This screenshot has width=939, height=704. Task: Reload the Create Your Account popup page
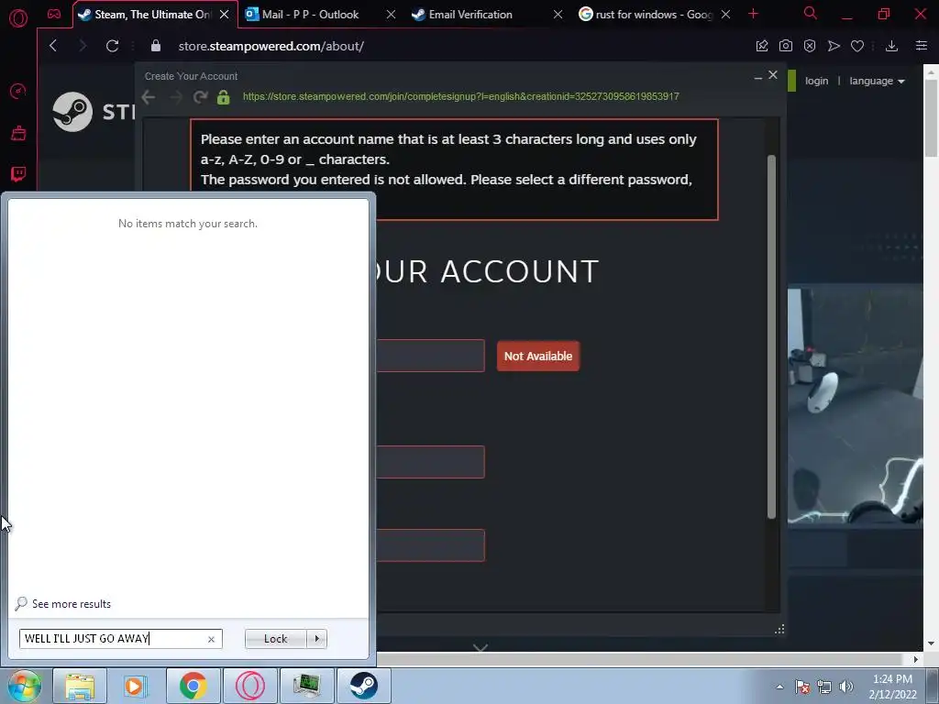tap(201, 97)
